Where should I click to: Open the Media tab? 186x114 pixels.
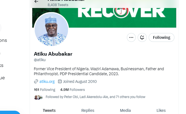[125, 110]
